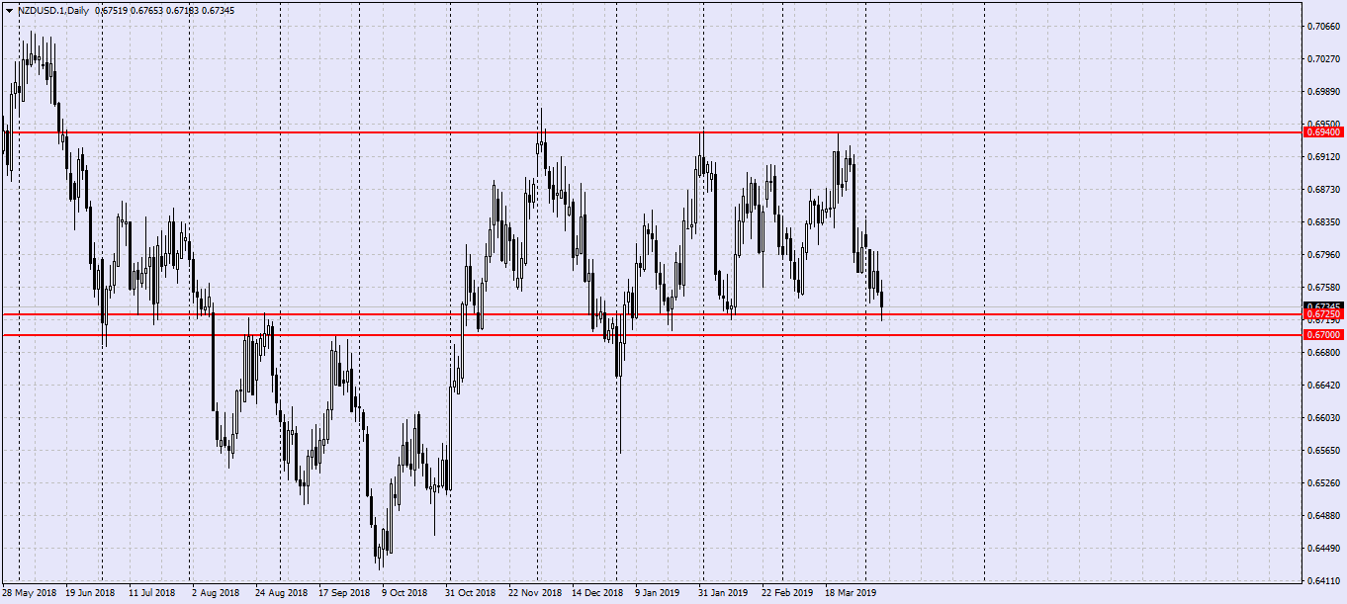Click the 0.70270 value on price scale

[1323, 59]
